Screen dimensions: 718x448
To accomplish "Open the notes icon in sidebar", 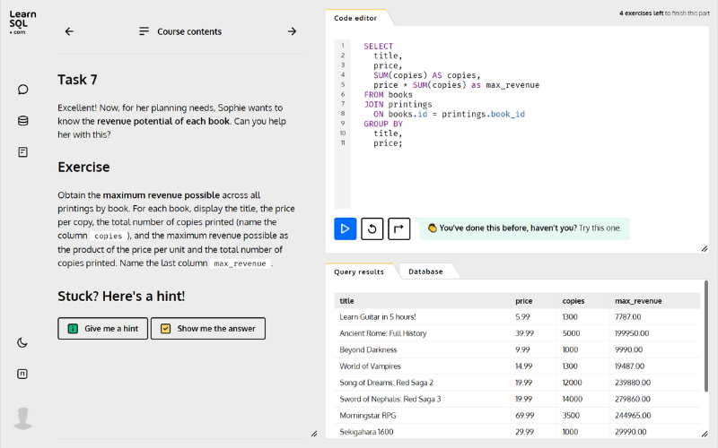I will (x=23, y=152).
